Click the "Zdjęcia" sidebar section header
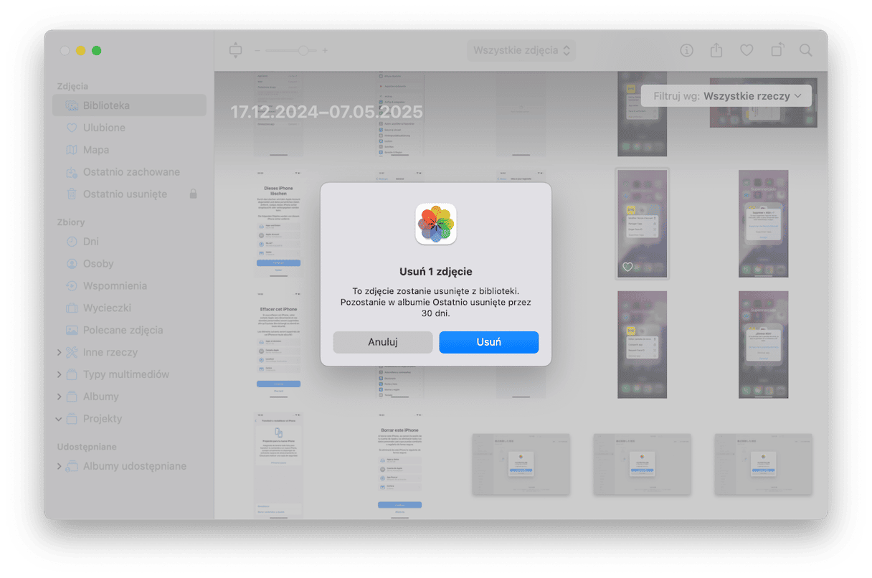Viewport: 872px width, 578px height. point(73,86)
